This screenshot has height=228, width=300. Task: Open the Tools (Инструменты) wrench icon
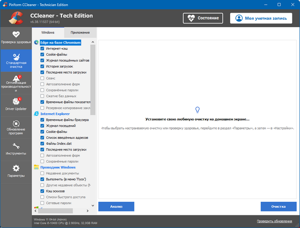[16, 148]
